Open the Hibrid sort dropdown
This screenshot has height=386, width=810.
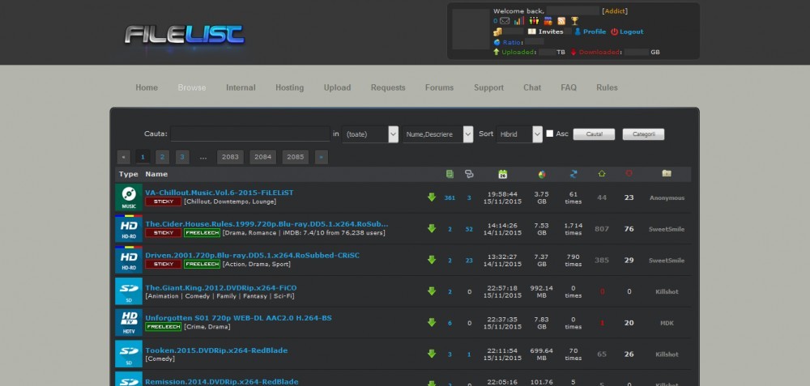click(519, 134)
